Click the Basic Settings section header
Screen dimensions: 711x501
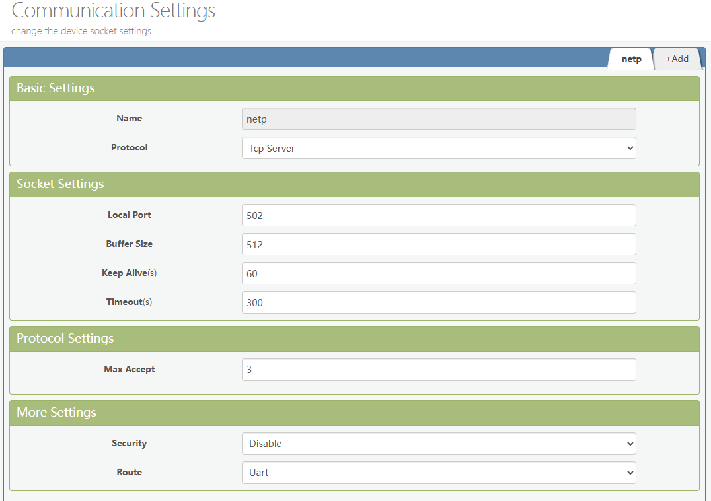click(56, 88)
